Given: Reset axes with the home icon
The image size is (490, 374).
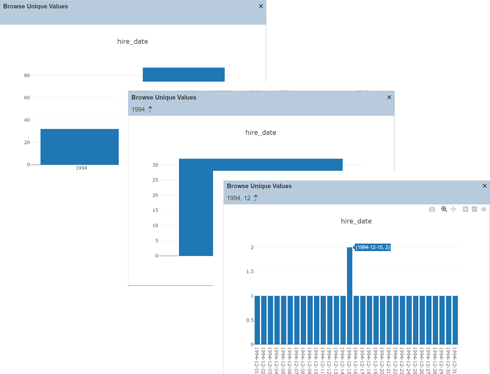Looking at the screenshot, I should click(x=483, y=209).
